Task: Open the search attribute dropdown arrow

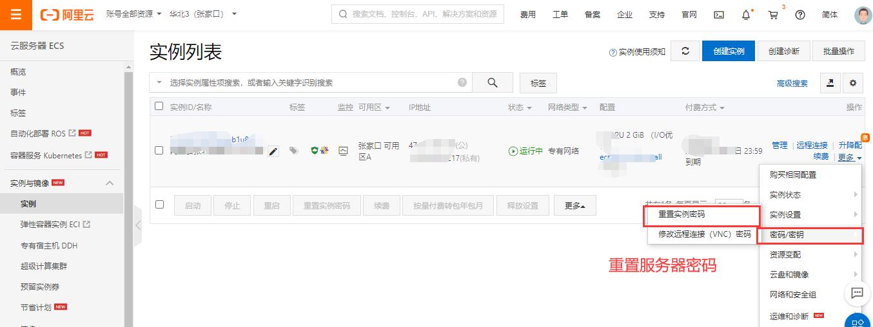Action: tap(159, 82)
